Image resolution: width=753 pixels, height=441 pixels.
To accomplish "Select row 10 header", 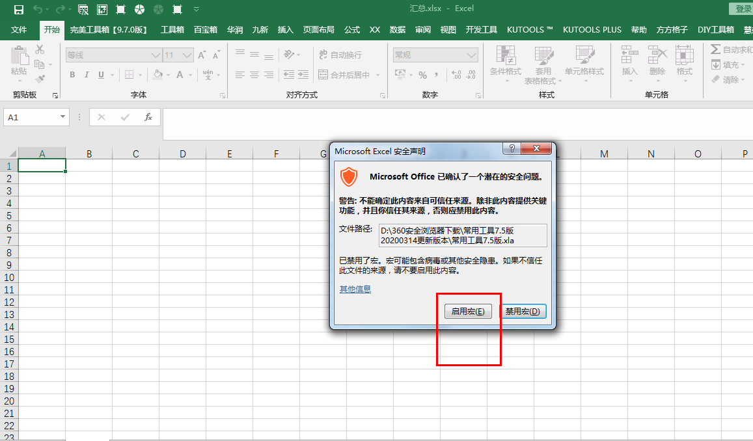I will 9,277.
